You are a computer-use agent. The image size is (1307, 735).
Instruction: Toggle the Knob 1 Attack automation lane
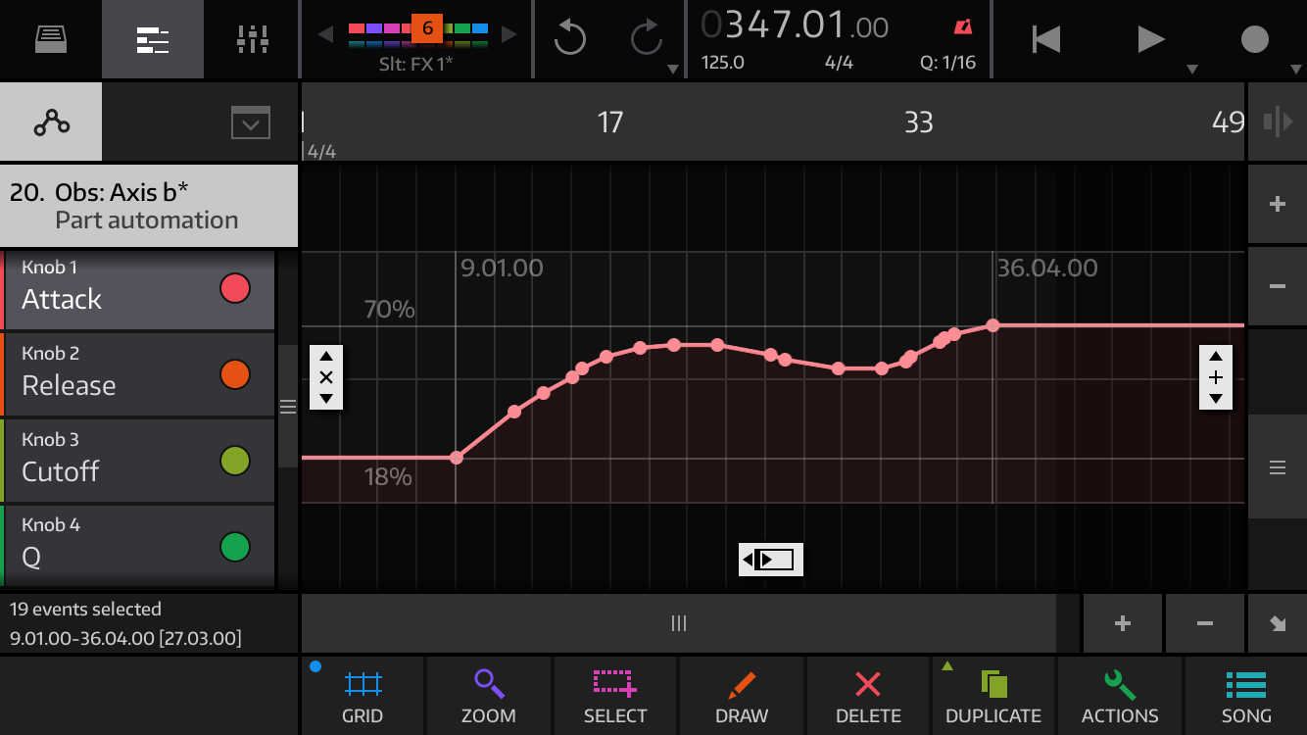click(x=137, y=287)
